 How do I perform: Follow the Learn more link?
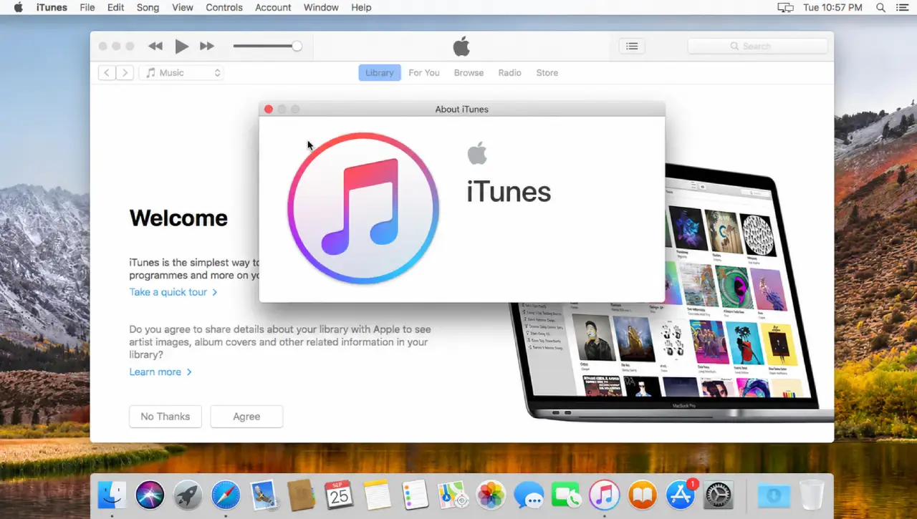(160, 372)
